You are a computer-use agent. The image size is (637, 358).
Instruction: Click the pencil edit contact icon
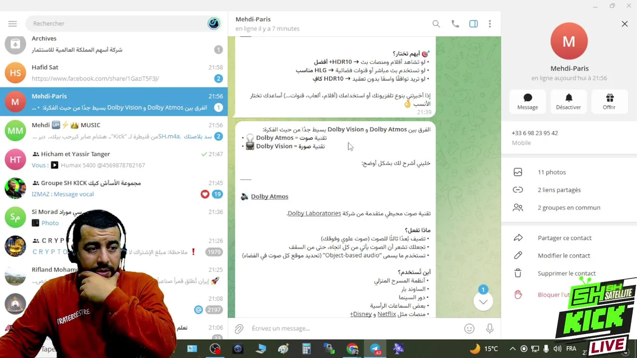(x=518, y=256)
